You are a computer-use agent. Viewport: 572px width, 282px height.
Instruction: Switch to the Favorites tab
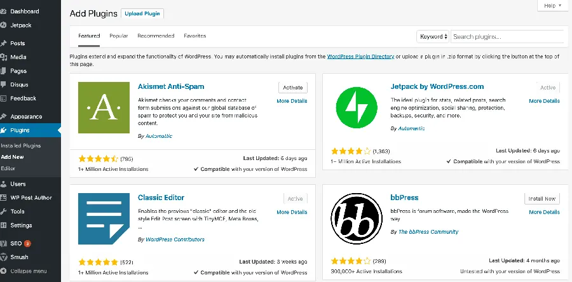[x=195, y=36]
